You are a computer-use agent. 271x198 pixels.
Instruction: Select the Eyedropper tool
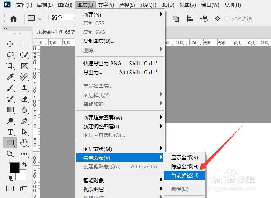[10, 77]
